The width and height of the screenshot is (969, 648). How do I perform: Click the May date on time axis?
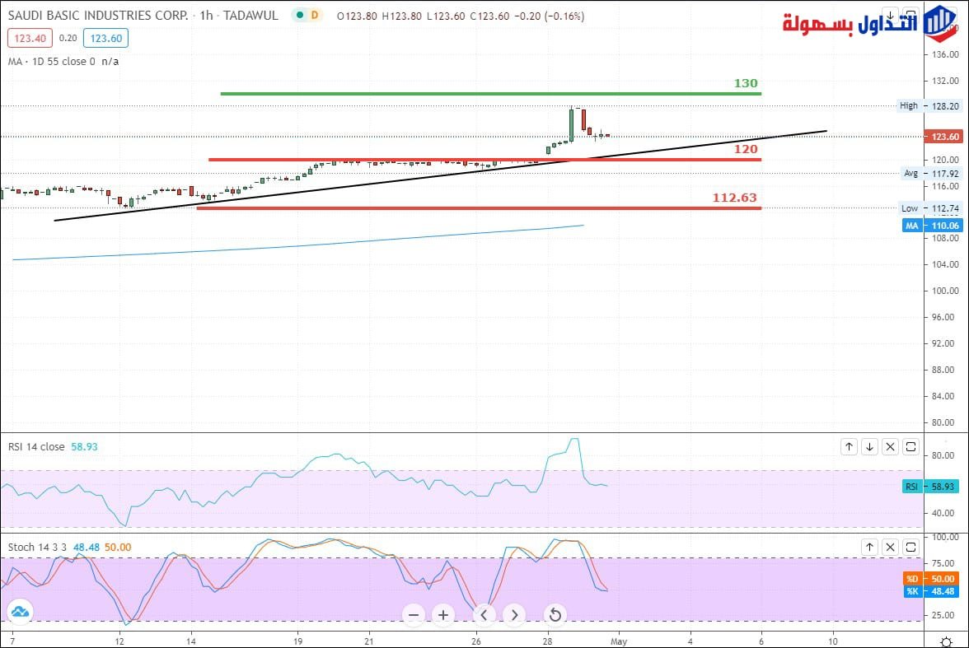(x=619, y=641)
